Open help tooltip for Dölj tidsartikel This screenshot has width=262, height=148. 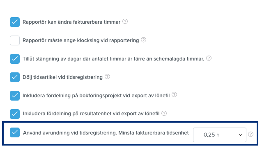click(x=107, y=77)
